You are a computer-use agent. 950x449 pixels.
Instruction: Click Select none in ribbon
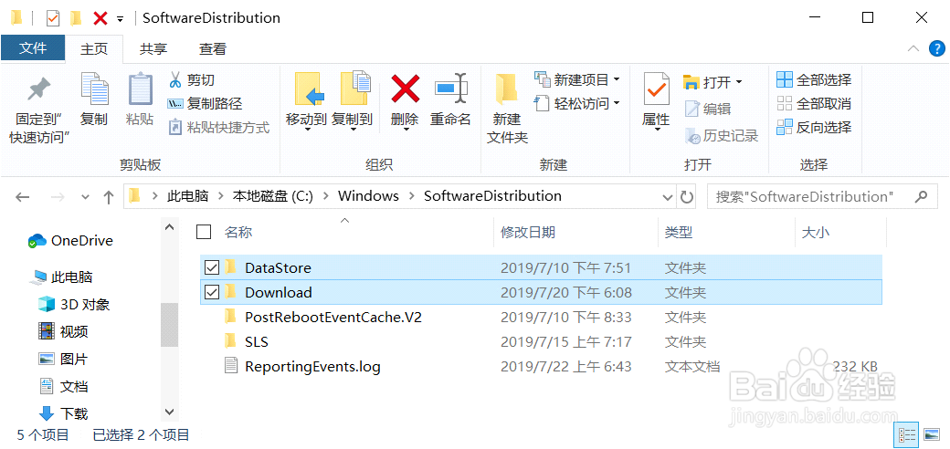[814, 103]
